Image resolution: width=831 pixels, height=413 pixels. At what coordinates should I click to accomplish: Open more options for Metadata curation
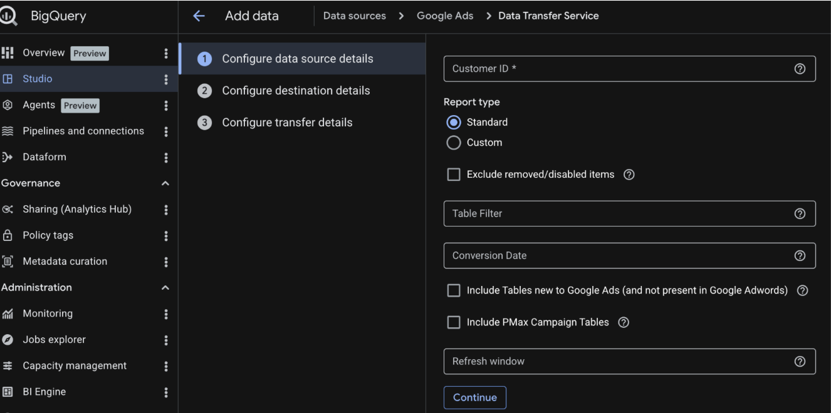(x=166, y=262)
